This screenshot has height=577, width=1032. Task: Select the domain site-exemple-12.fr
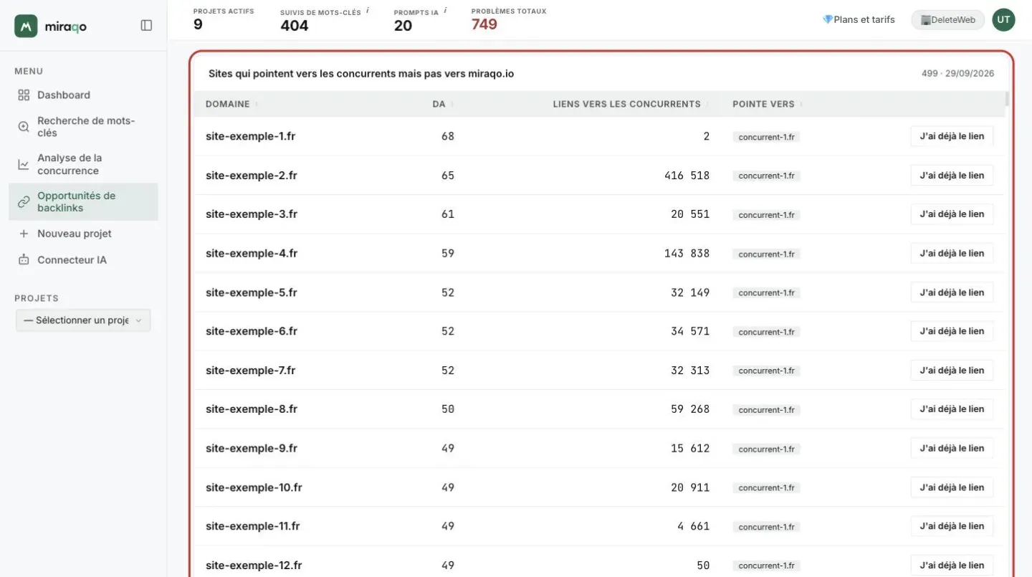254,566
